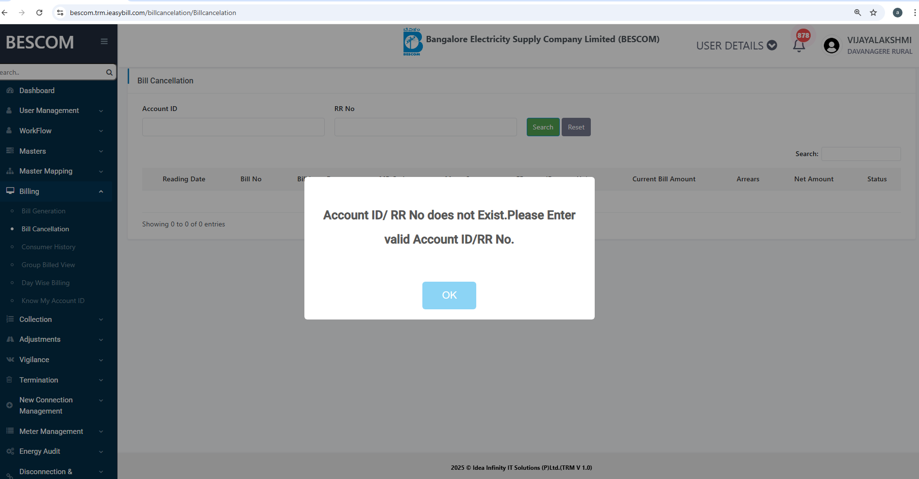Click the browser address bar URL

[153, 13]
